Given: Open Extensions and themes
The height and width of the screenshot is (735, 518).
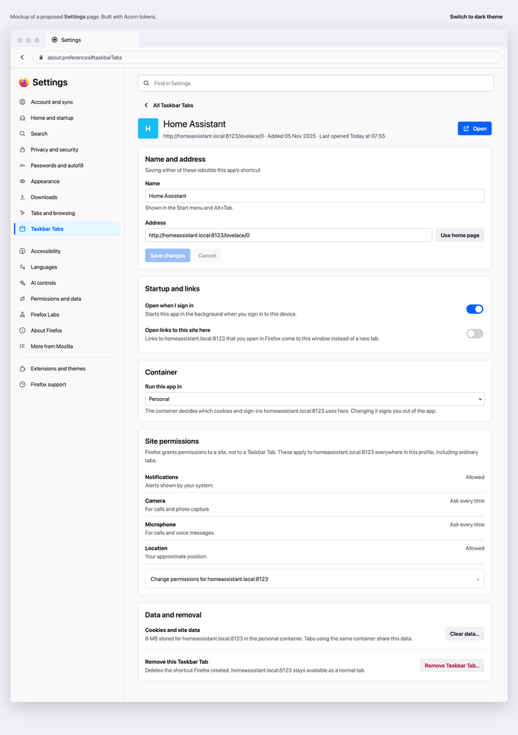Looking at the screenshot, I should 67,369.
